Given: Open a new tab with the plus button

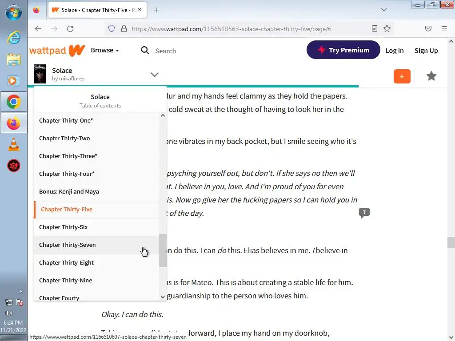Looking at the screenshot, I should point(156,10).
